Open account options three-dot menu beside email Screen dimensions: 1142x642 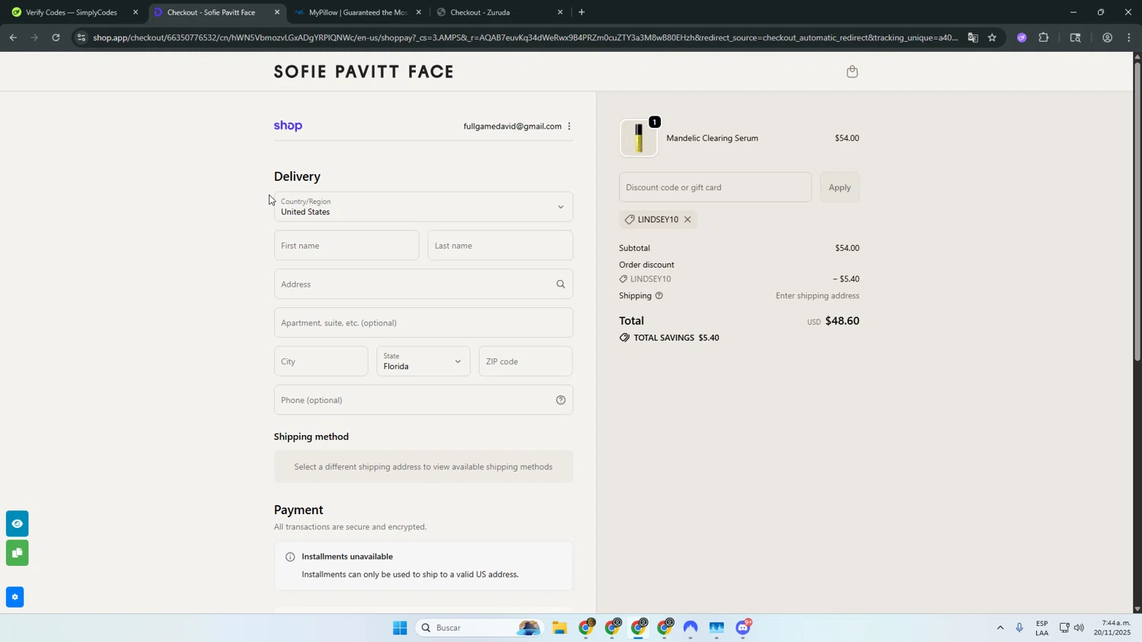pos(569,126)
